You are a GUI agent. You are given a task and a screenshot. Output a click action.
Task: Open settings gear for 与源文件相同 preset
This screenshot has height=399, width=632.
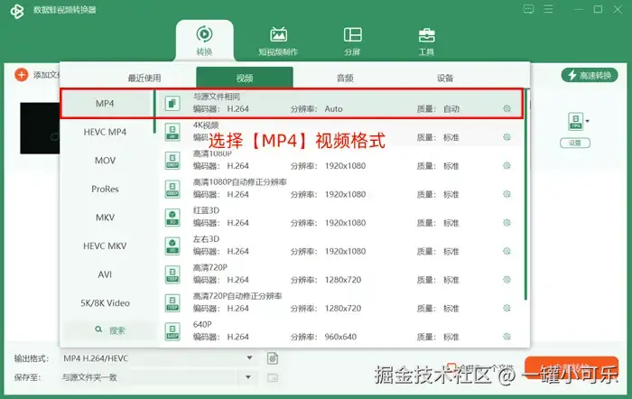(507, 109)
